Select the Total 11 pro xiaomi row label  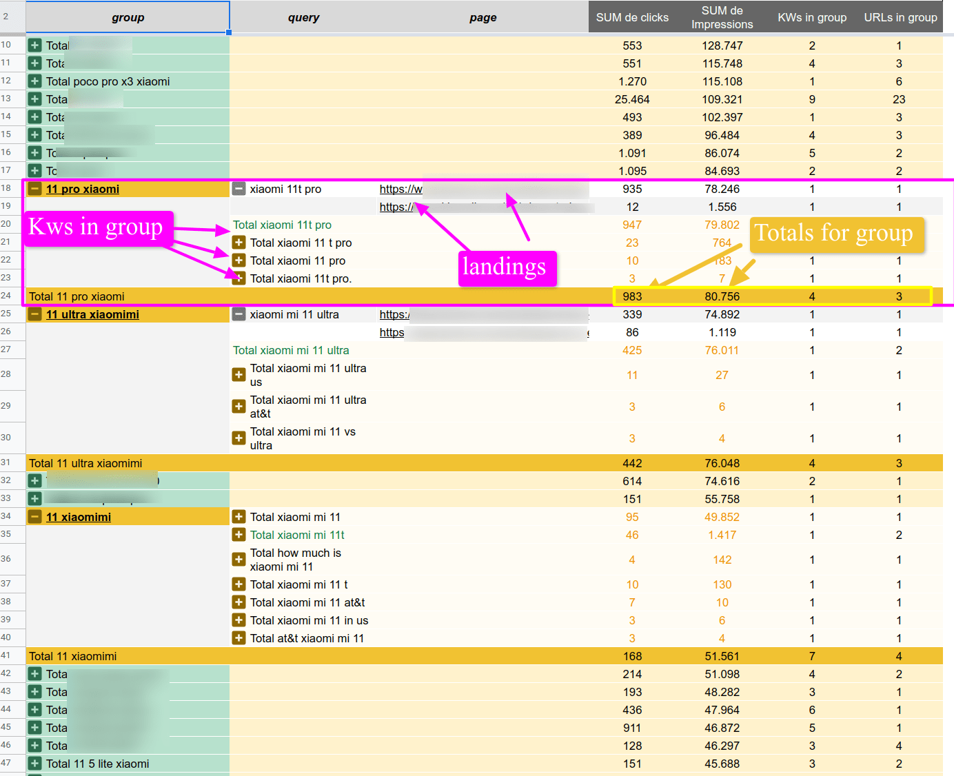pos(77,296)
